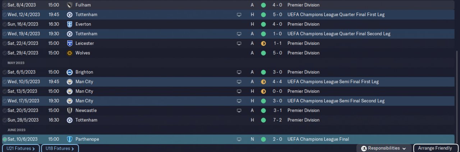Click the orange draw indicator for Leicester
The image size is (460, 152).
point(263,43)
